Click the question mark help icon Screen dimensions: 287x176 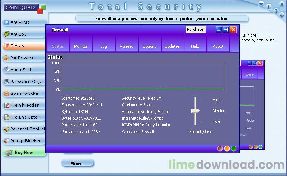coord(276,11)
